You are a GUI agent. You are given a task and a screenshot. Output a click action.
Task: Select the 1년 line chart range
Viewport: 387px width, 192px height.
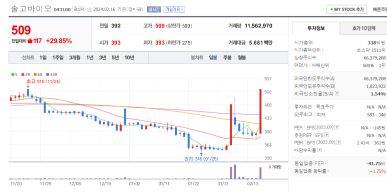pyautogui.click(x=90, y=57)
